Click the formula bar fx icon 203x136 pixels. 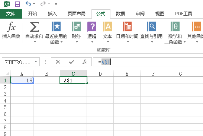point(85,62)
